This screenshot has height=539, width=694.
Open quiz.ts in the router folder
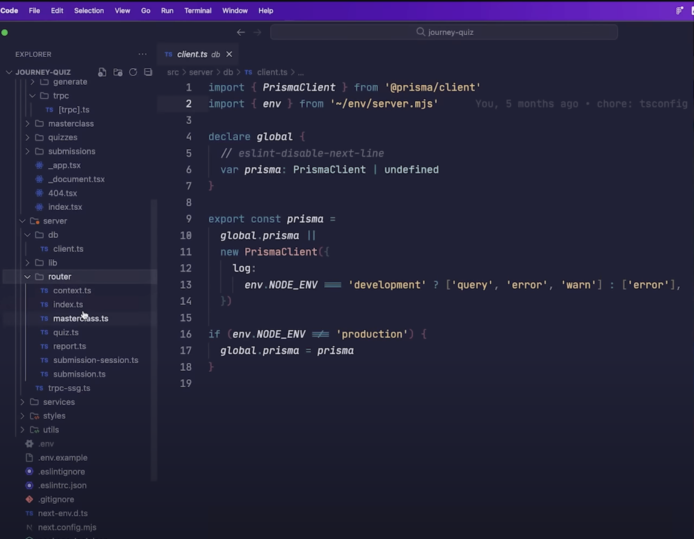coord(66,332)
